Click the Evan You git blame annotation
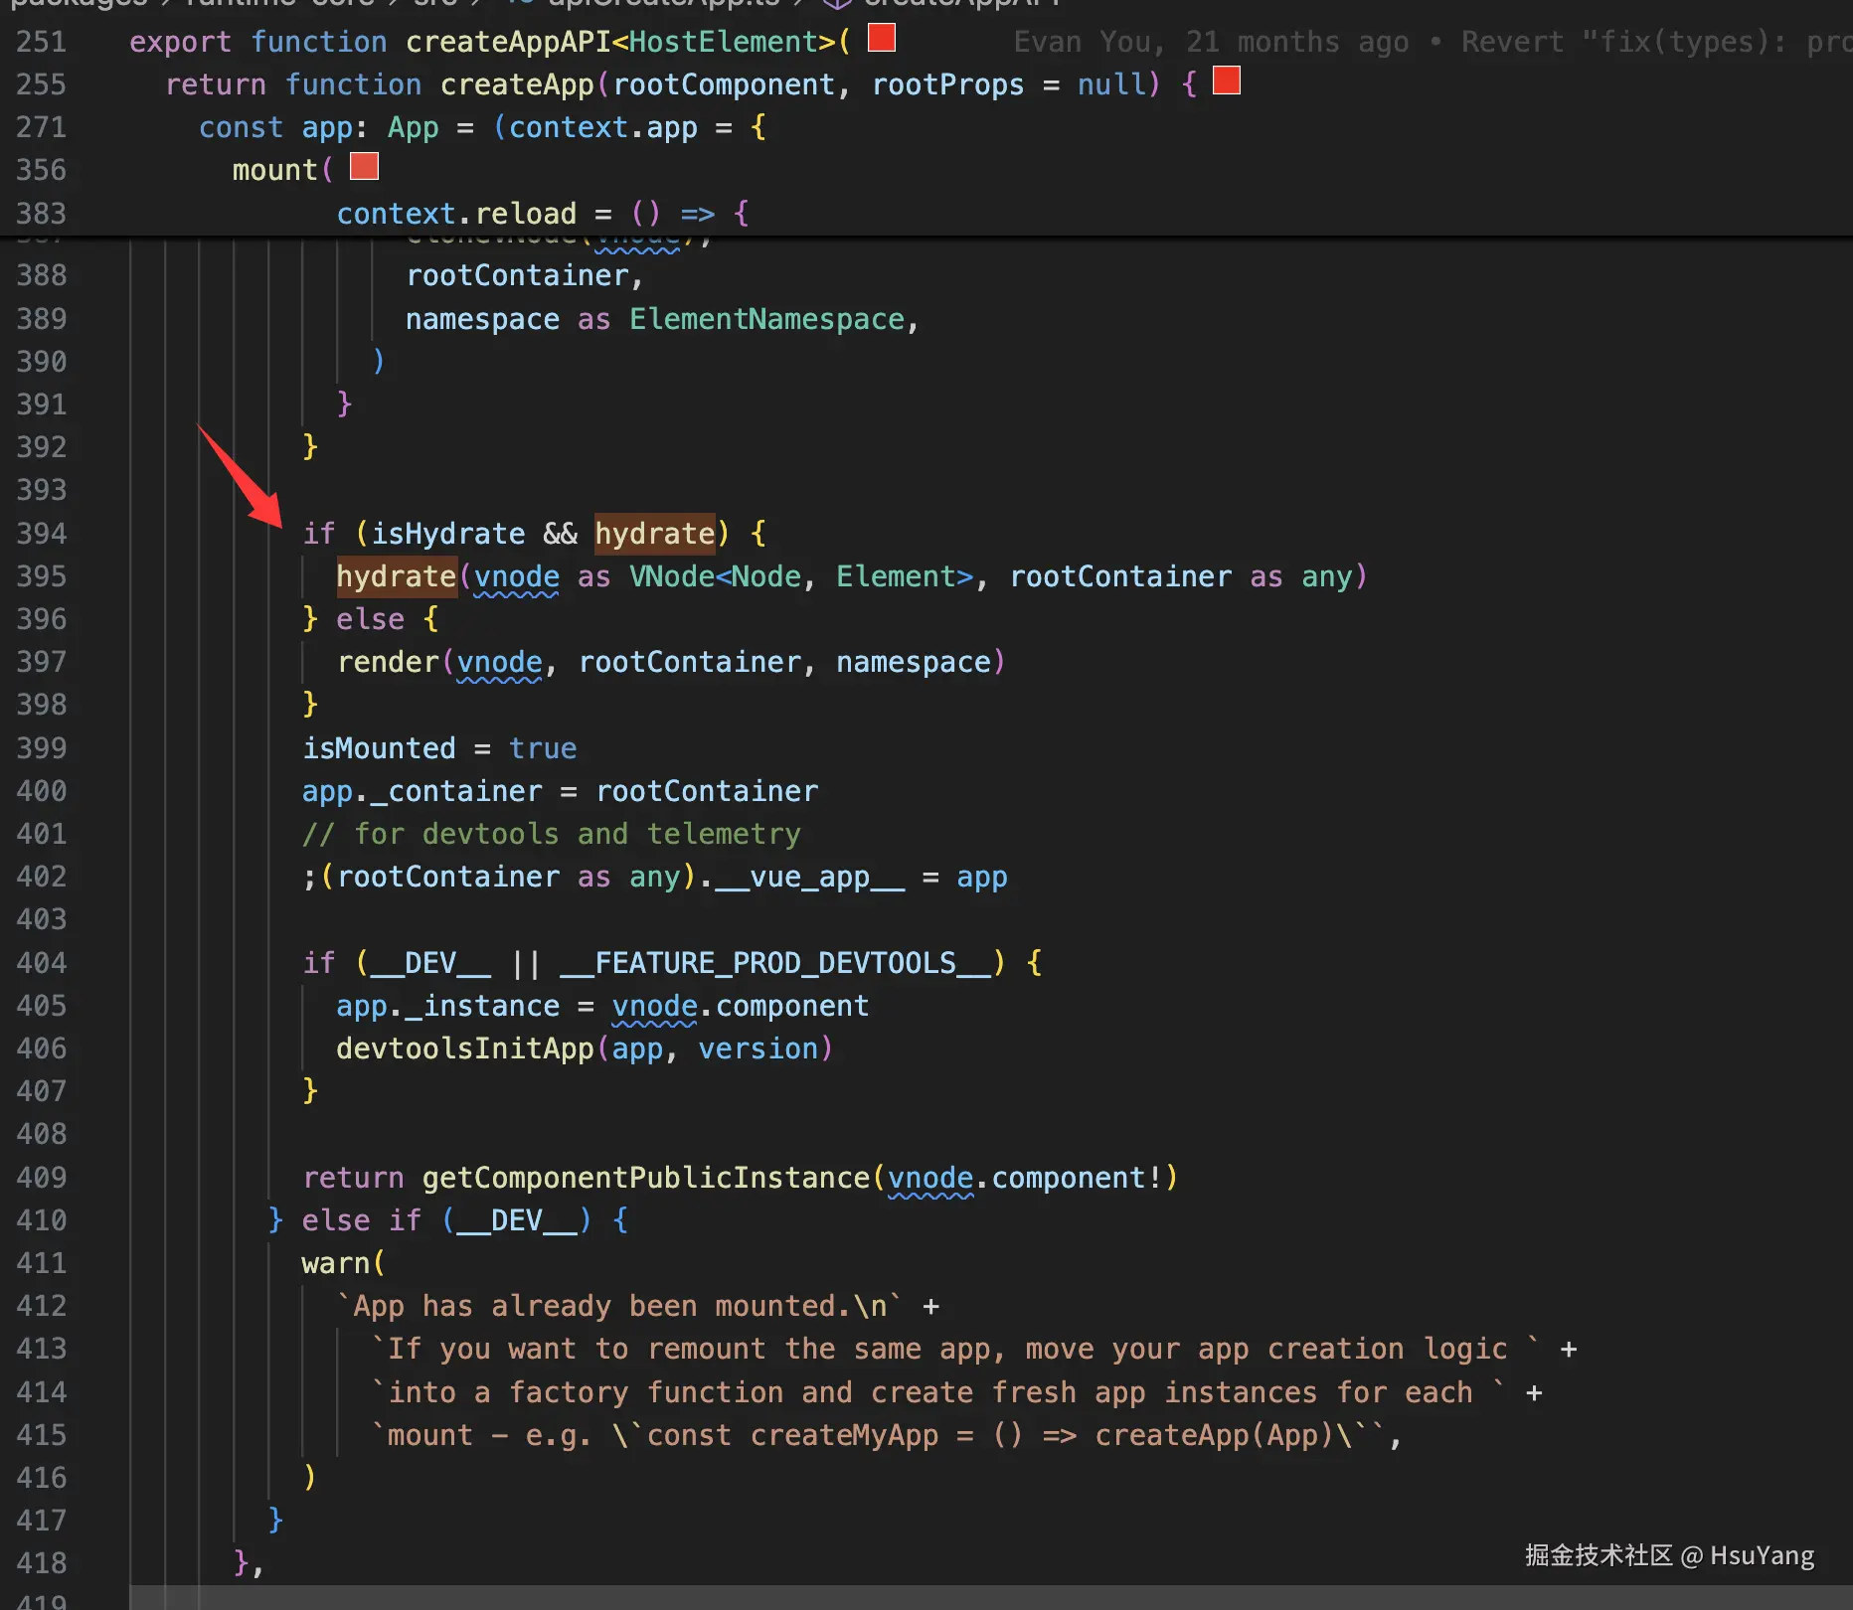1853x1610 pixels. point(1432,42)
